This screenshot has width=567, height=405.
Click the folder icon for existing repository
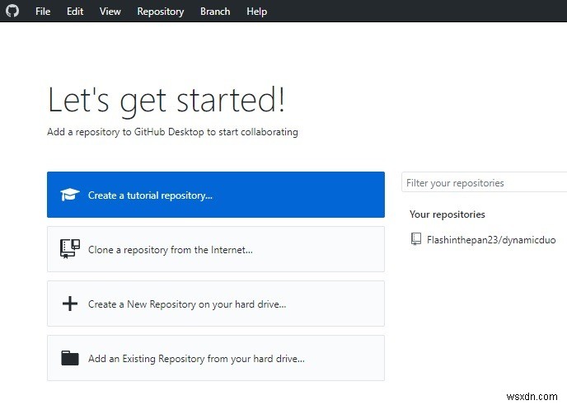click(x=70, y=358)
